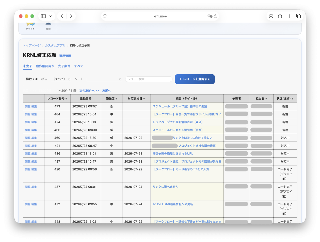Reload the page with refresh icon
The image size is (320, 242).
215,16
